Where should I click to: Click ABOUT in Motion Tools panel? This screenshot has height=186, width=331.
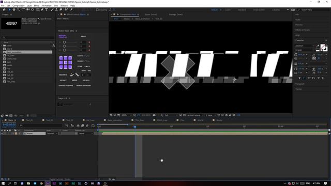point(84,37)
